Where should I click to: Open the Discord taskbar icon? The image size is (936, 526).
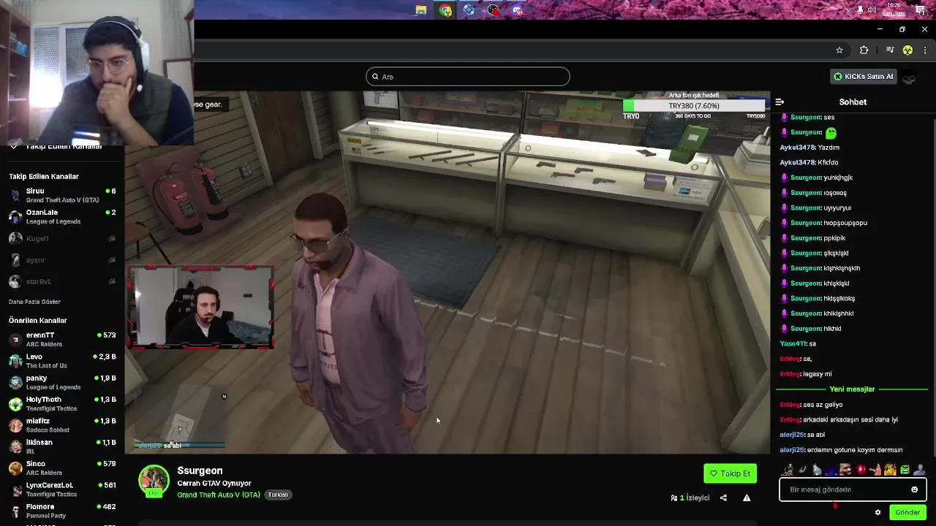pos(518,10)
